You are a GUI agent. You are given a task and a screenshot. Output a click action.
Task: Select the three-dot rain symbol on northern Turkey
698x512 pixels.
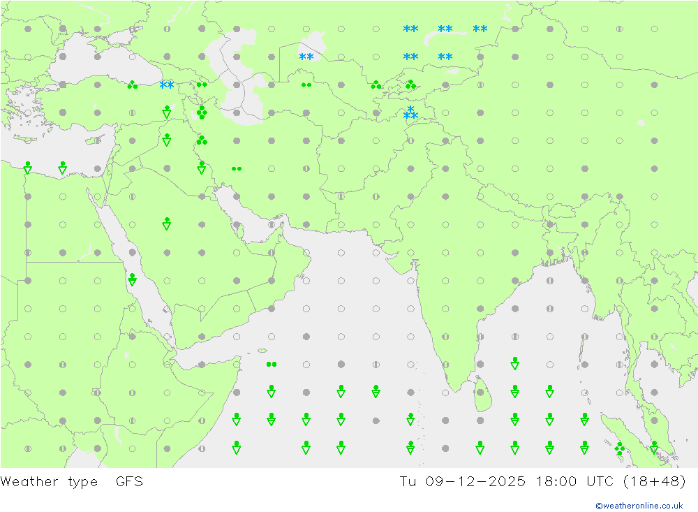click(132, 85)
